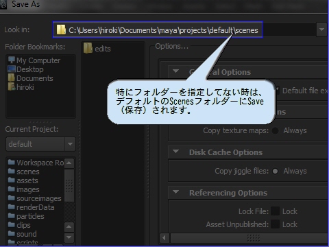Collapse General Options section
This screenshot has width=329, height=247.
[175, 71]
